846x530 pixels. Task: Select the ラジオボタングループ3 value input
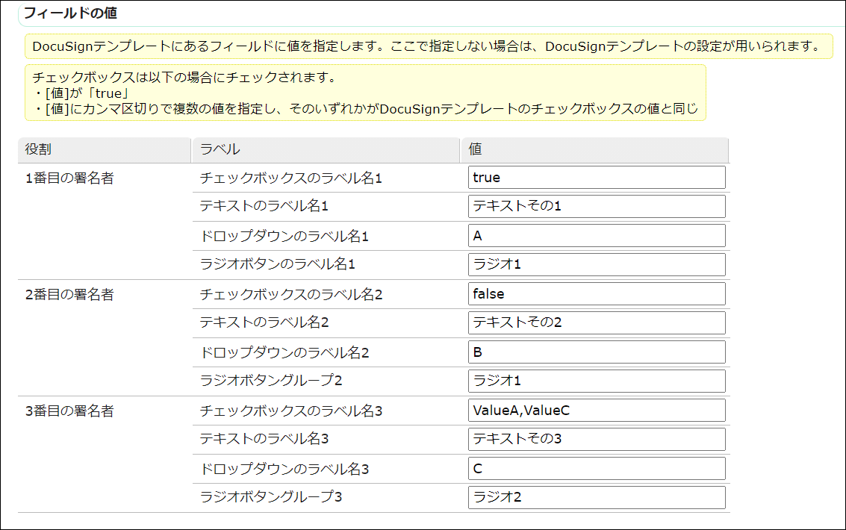pyautogui.click(x=597, y=498)
